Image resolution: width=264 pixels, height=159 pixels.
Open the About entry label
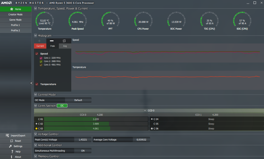[18, 157]
